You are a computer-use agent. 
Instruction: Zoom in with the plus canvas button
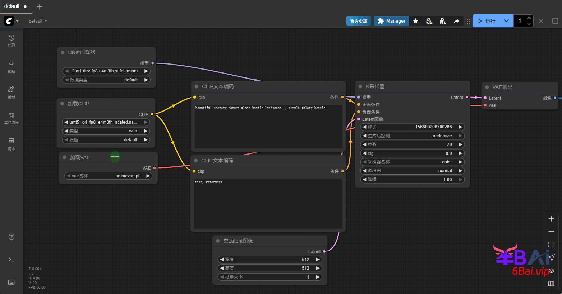[551, 219]
